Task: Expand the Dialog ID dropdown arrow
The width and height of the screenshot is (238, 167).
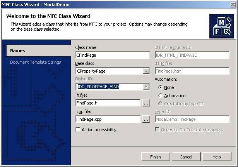Action: [146, 87]
